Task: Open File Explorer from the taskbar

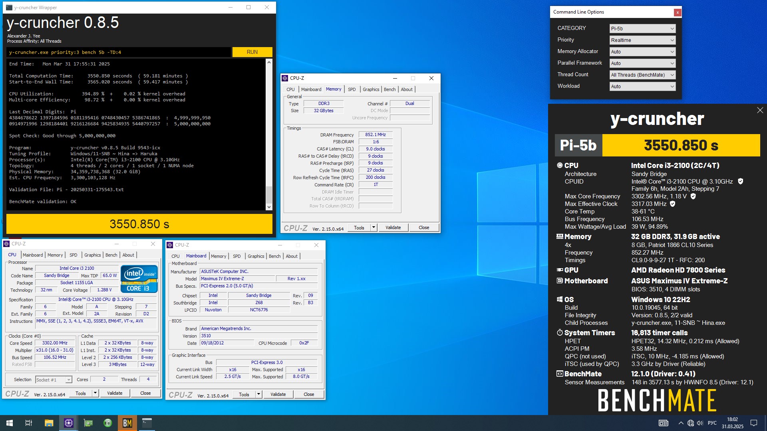Action: pyautogui.click(x=49, y=423)
